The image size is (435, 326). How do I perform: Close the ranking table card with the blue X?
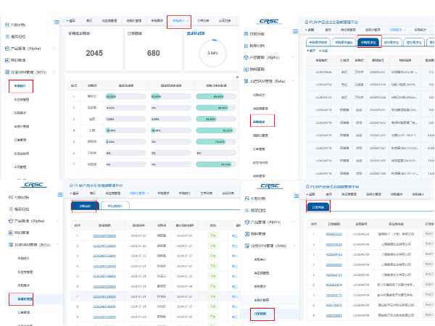tap(237, 77)
